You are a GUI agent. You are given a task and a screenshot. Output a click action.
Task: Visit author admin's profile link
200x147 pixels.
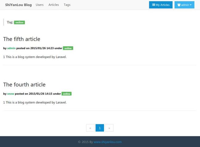pos(11,48)
